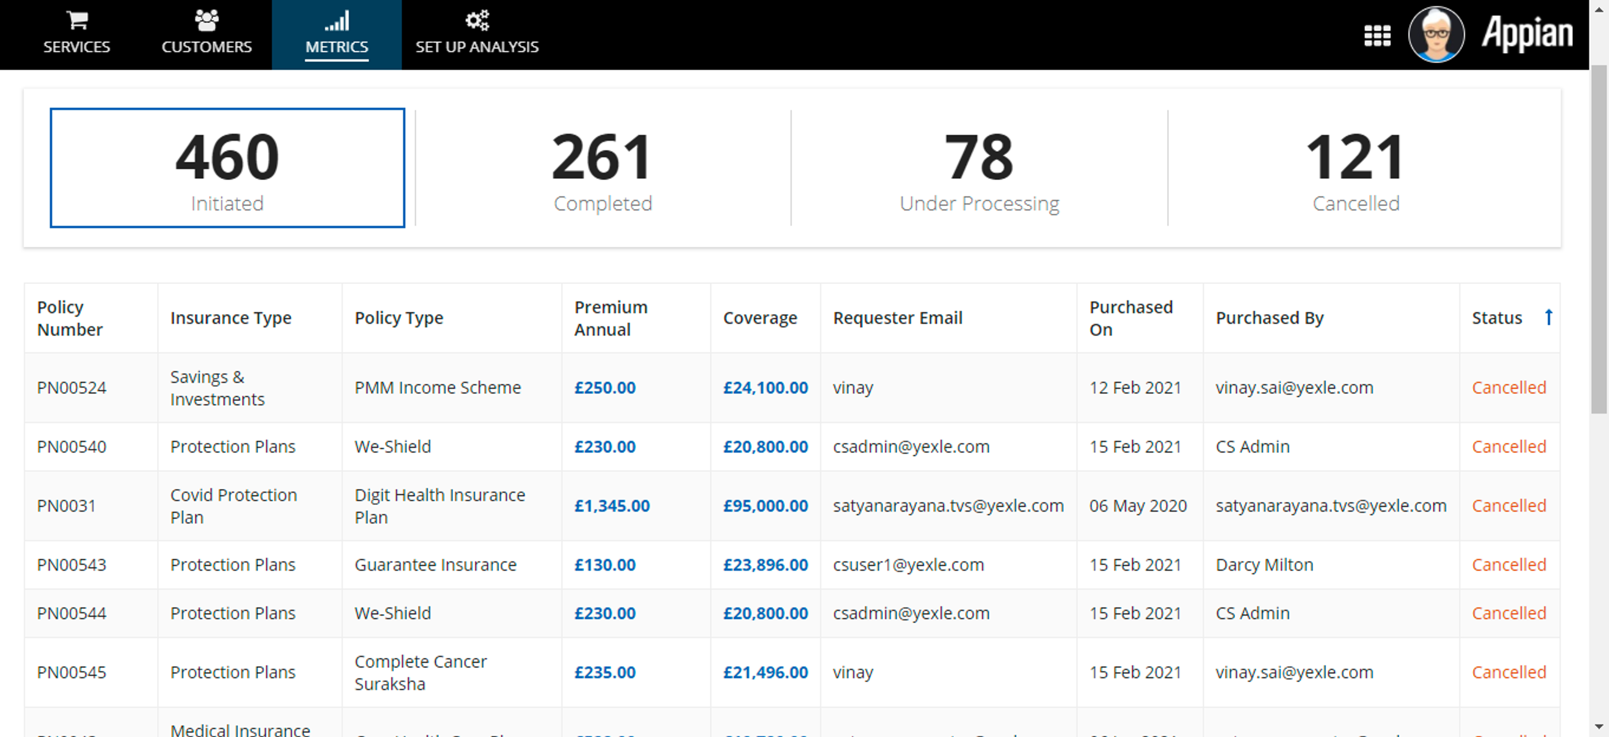Click Cancelled status of PN00524
The image size is (1609, 737).
click(x=1509, y=388)
